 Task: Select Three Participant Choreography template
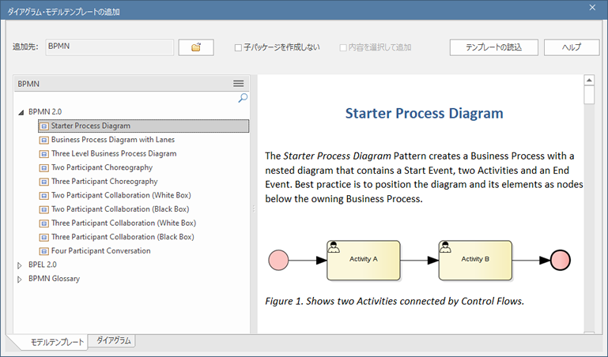tap(104, 182)
